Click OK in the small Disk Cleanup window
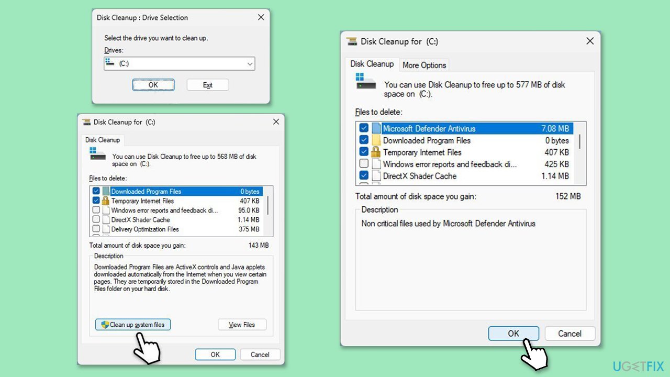670x377 pixels. pos(215,354)
